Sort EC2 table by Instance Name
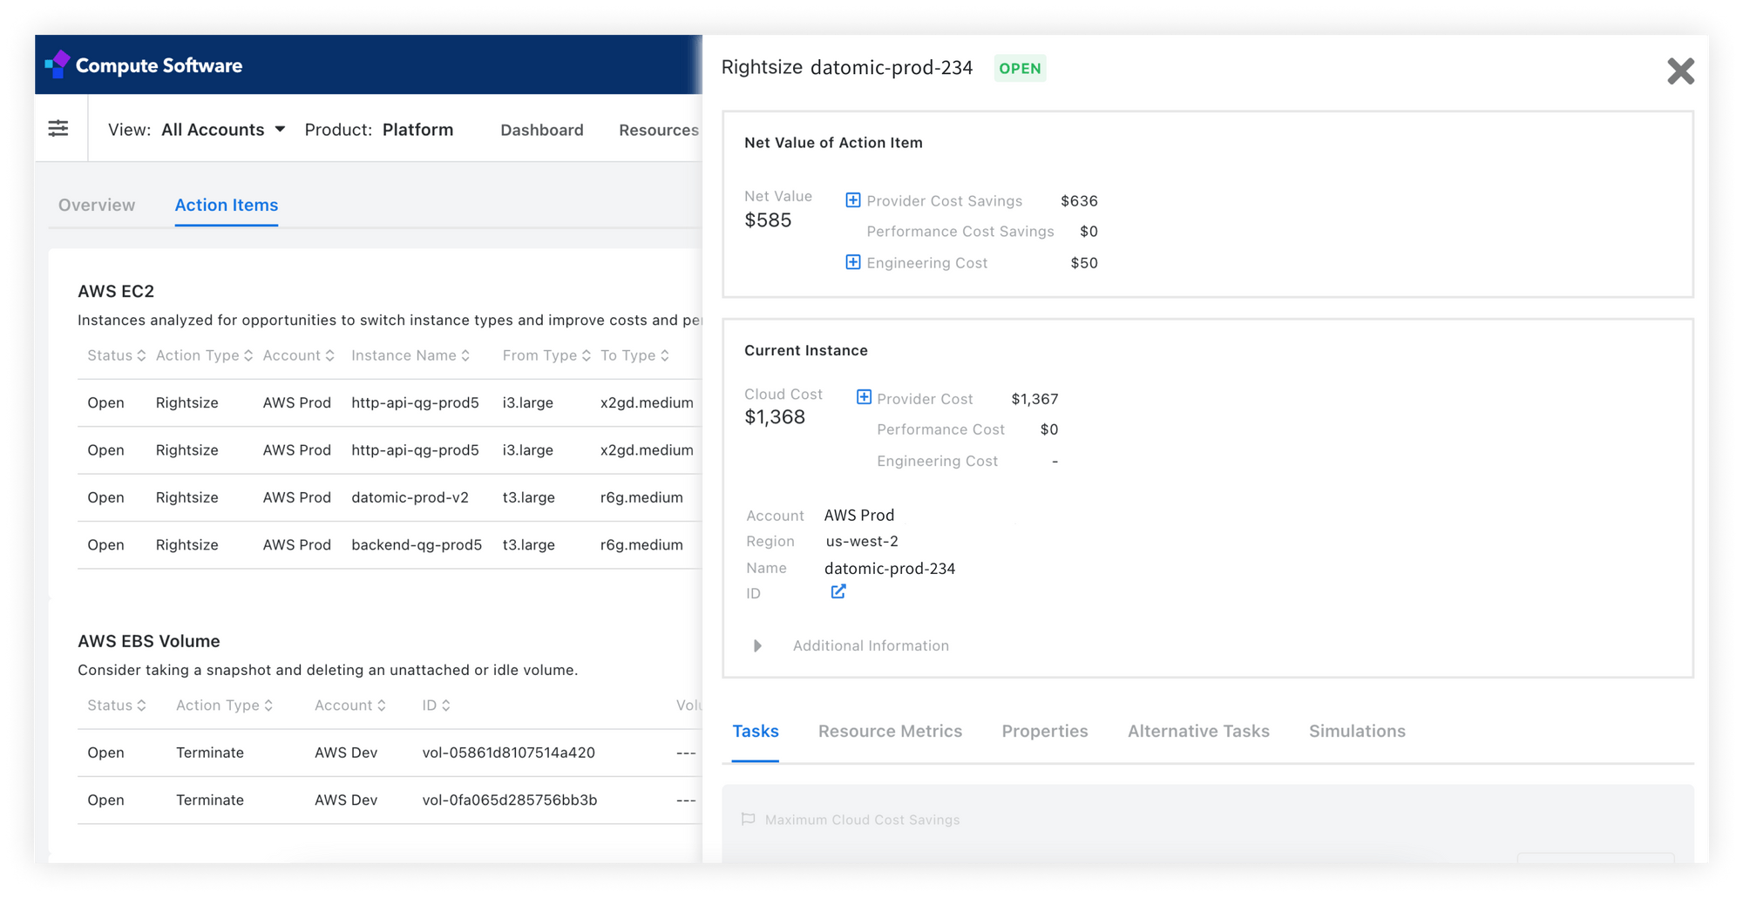This screenshot has width=1743, height=898. pos(410,355)
